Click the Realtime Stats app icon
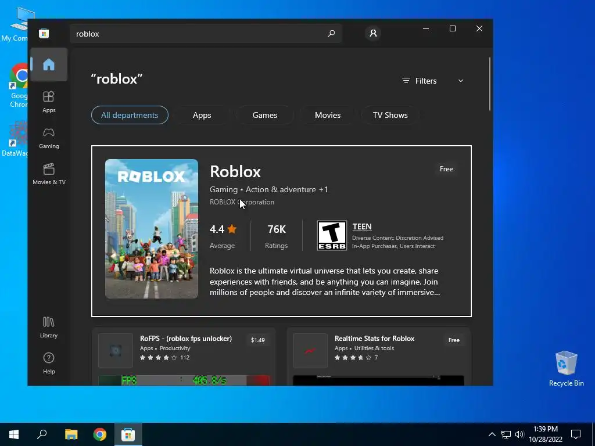Viewport: 595px width, 446px height. pyautogui.click(x=310, y=350)
